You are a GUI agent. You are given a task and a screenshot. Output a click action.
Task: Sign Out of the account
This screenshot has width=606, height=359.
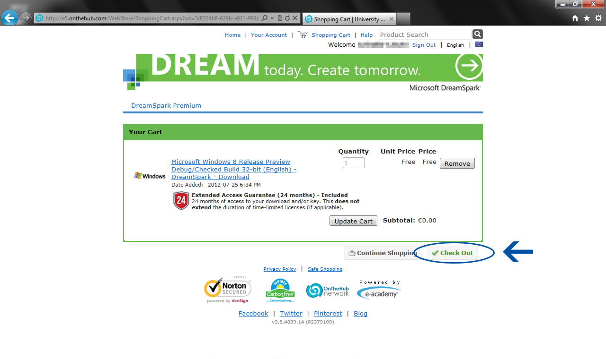tap(424, 45)
